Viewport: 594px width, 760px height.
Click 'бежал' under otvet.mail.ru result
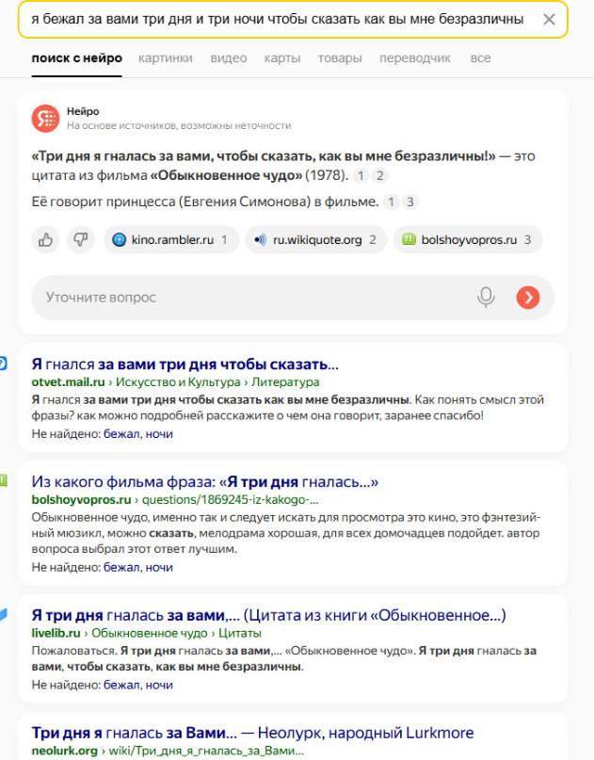click(x=121, y=434)
